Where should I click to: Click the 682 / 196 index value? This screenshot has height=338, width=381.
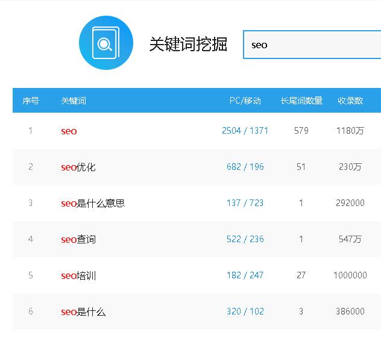point(245,167)
